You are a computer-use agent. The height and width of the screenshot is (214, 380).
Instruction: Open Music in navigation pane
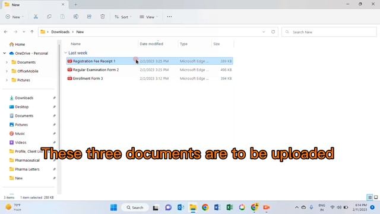[x=17, y=133]
